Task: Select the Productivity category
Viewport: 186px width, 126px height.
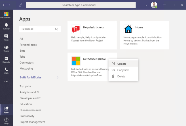Action: pos(27,116)
